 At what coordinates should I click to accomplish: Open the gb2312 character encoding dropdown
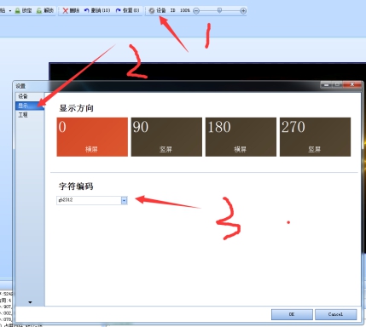point(124,200)
